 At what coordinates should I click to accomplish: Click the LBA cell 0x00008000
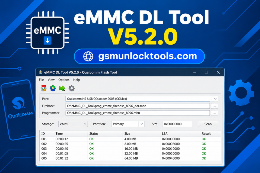171,144
